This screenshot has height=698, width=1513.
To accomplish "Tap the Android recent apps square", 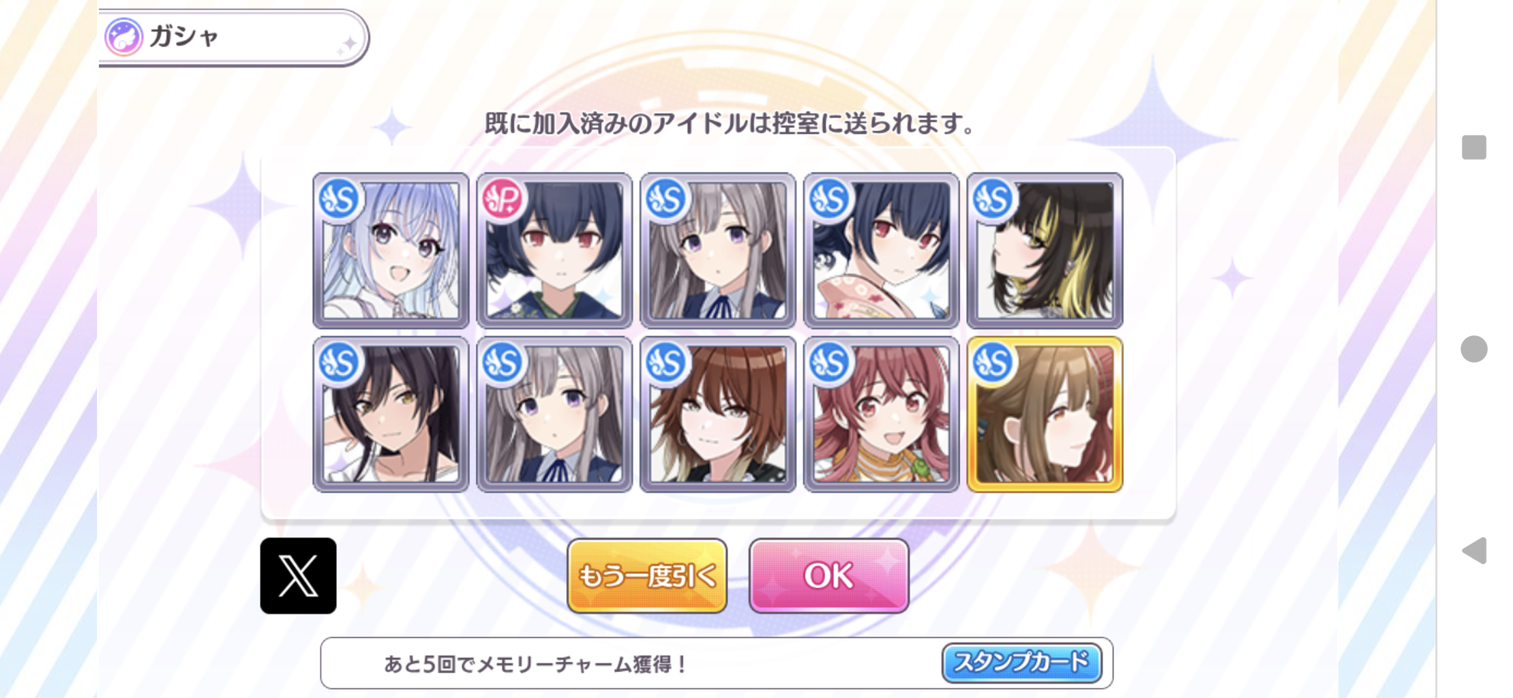I will [1474, 147].
